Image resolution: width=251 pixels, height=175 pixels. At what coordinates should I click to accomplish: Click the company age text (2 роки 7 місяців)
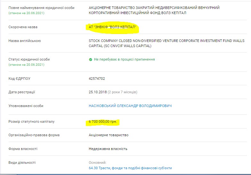[122, 92]
